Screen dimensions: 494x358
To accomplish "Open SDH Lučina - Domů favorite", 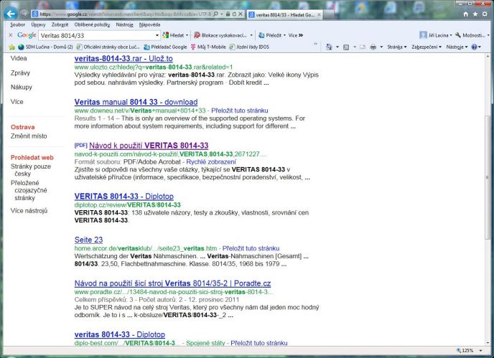I will (x=46, y=47).
